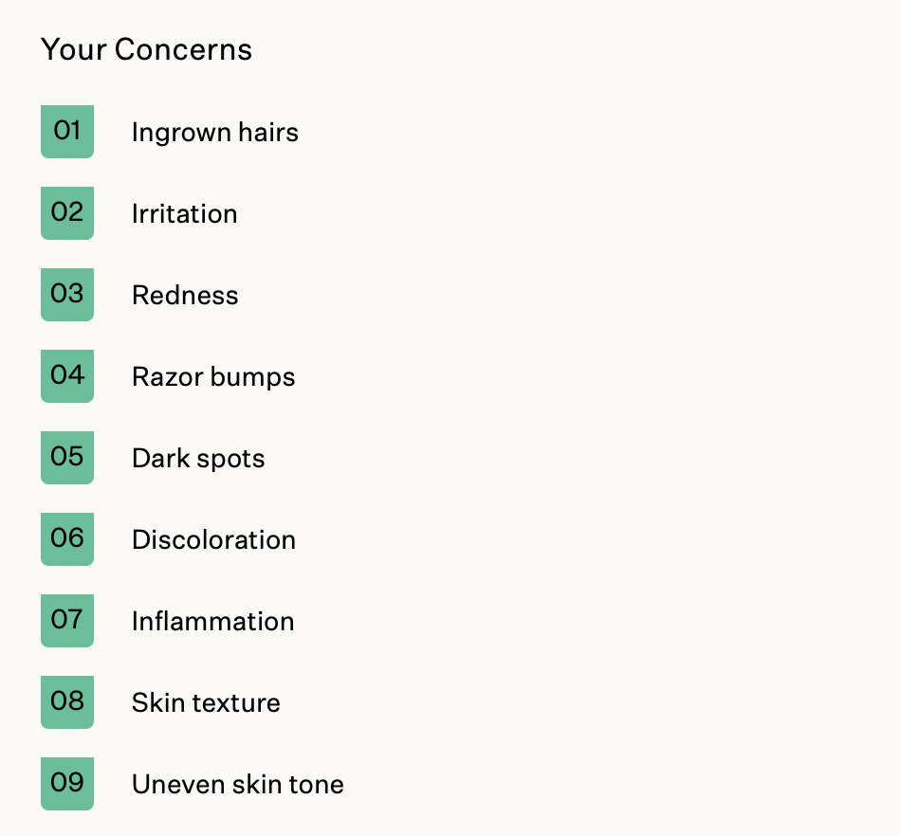
Task: Select the 03 badge beside Redness
Action: pos(67,294)
